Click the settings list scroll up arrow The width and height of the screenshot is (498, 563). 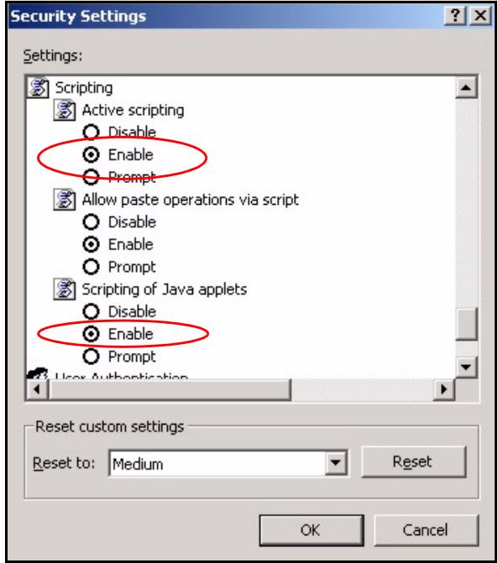(466, 87)
